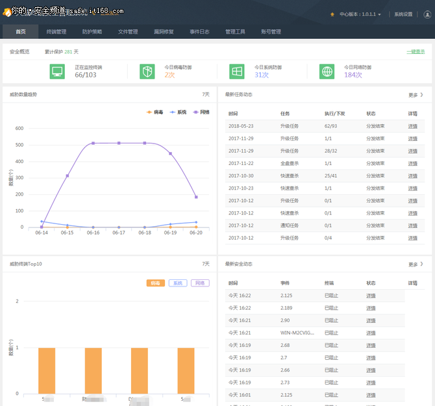This screenshot has height=406, width=435.
Task: Click the 网络 data point at 06-16
Action: [93, 143]
